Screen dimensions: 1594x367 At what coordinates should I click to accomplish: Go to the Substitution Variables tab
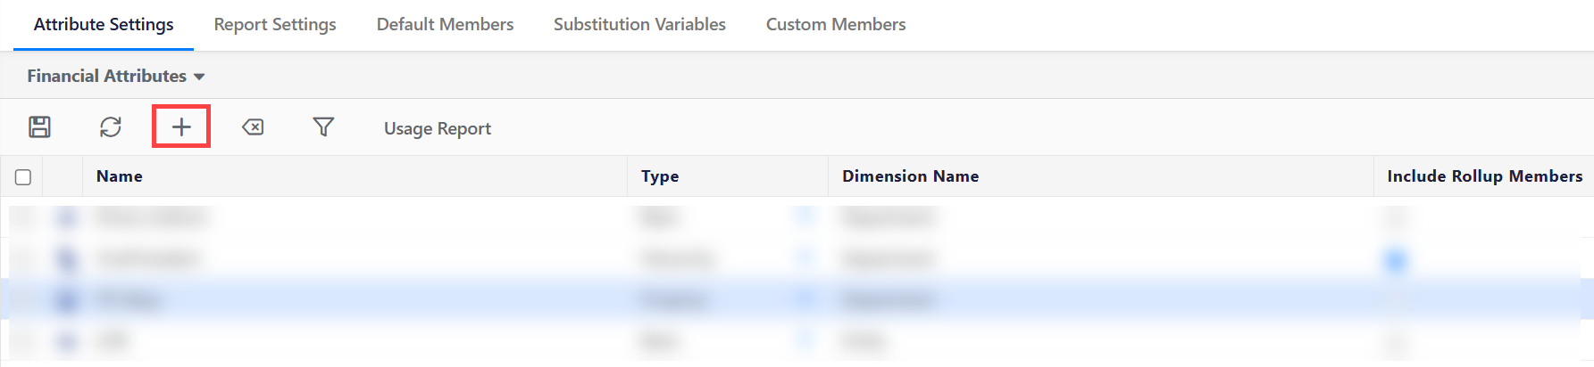tap(639, 25)
